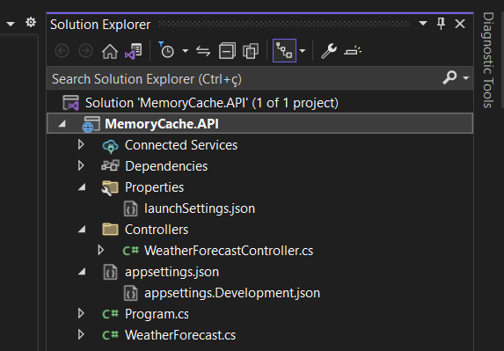Open the Diagnostic Tools side tab
504x351 pixels.
pos(488,60)
